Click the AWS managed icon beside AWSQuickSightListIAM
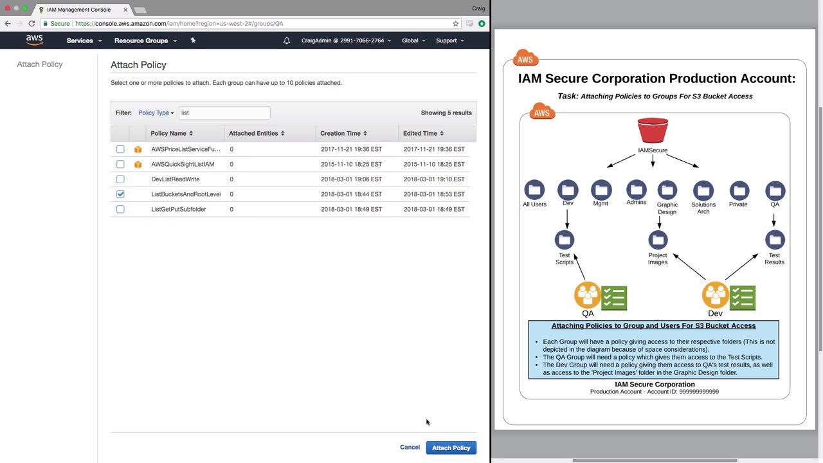 pos(138,164)
